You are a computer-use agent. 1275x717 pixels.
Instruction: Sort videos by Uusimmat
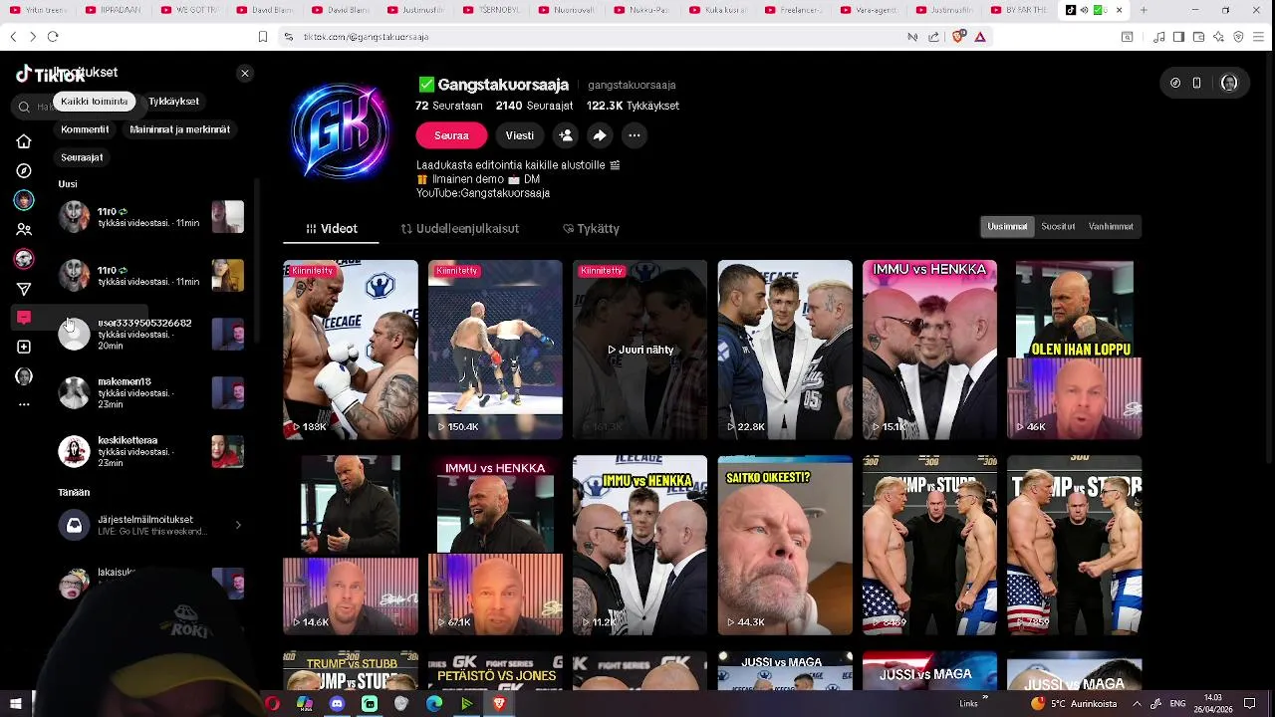pyautogui.click(x=1007, y=227)
